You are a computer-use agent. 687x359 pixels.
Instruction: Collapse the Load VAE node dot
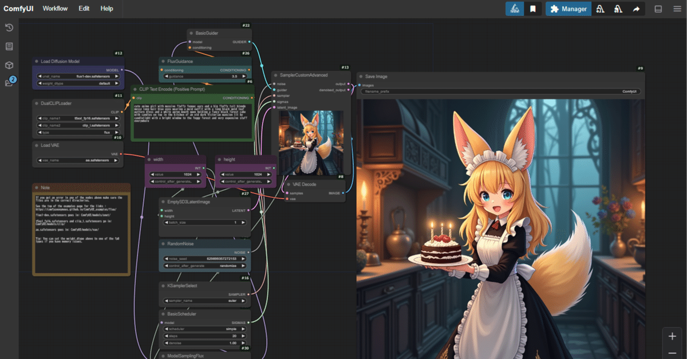[x=37, y=145]
